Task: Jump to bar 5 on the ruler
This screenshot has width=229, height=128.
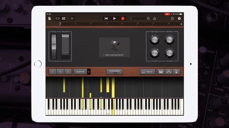Action: click(122, 24)
